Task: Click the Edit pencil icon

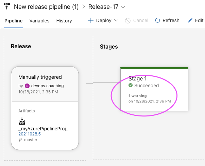Action: coord(190,20)
